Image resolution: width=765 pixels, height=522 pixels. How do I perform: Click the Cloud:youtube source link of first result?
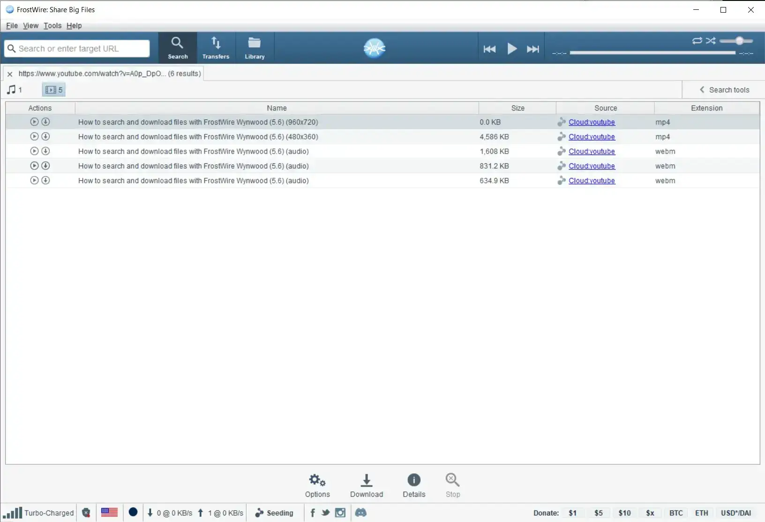click(x=591, y=122)
